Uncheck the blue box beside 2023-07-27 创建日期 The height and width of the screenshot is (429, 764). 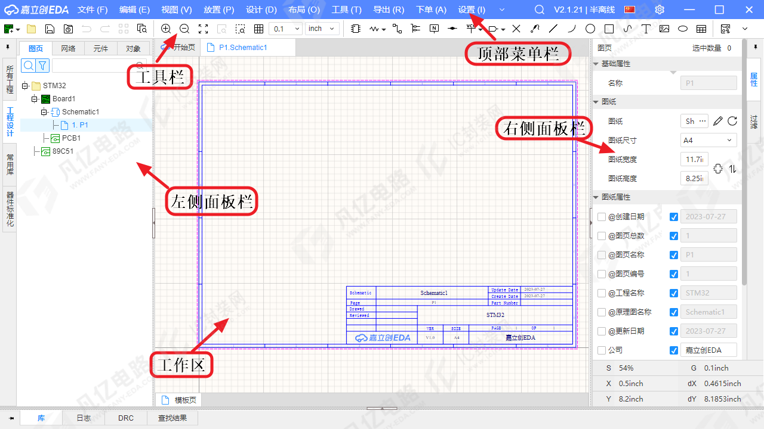coord(674,217)
